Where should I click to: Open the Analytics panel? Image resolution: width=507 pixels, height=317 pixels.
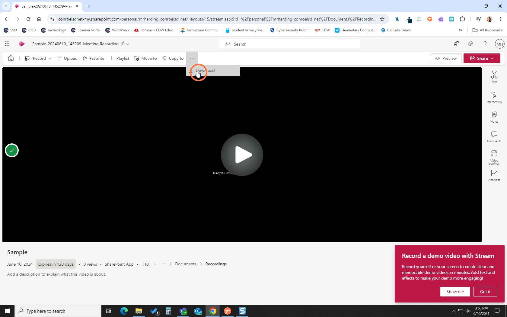click(494, 175)
